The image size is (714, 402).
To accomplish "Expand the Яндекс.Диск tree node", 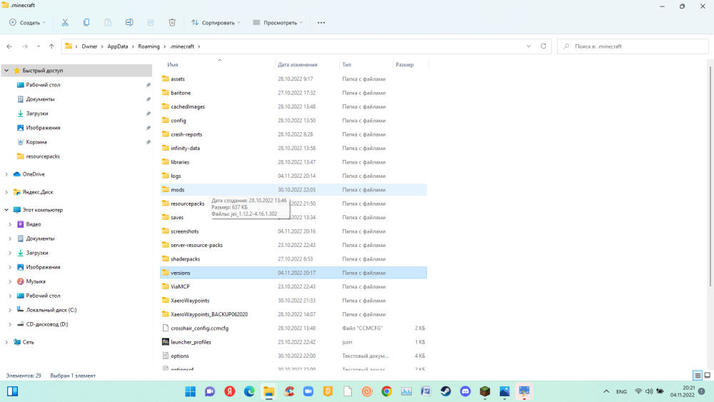I will tap(6, 192).
